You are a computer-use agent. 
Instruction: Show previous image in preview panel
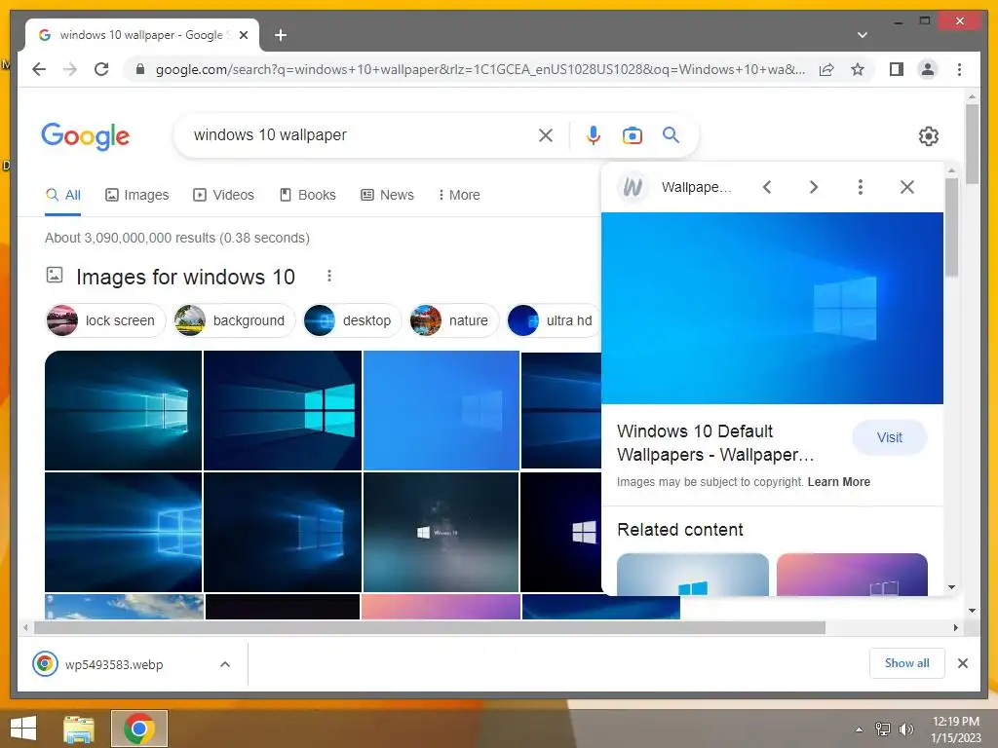pyautogui.click(x=767, y=187)
